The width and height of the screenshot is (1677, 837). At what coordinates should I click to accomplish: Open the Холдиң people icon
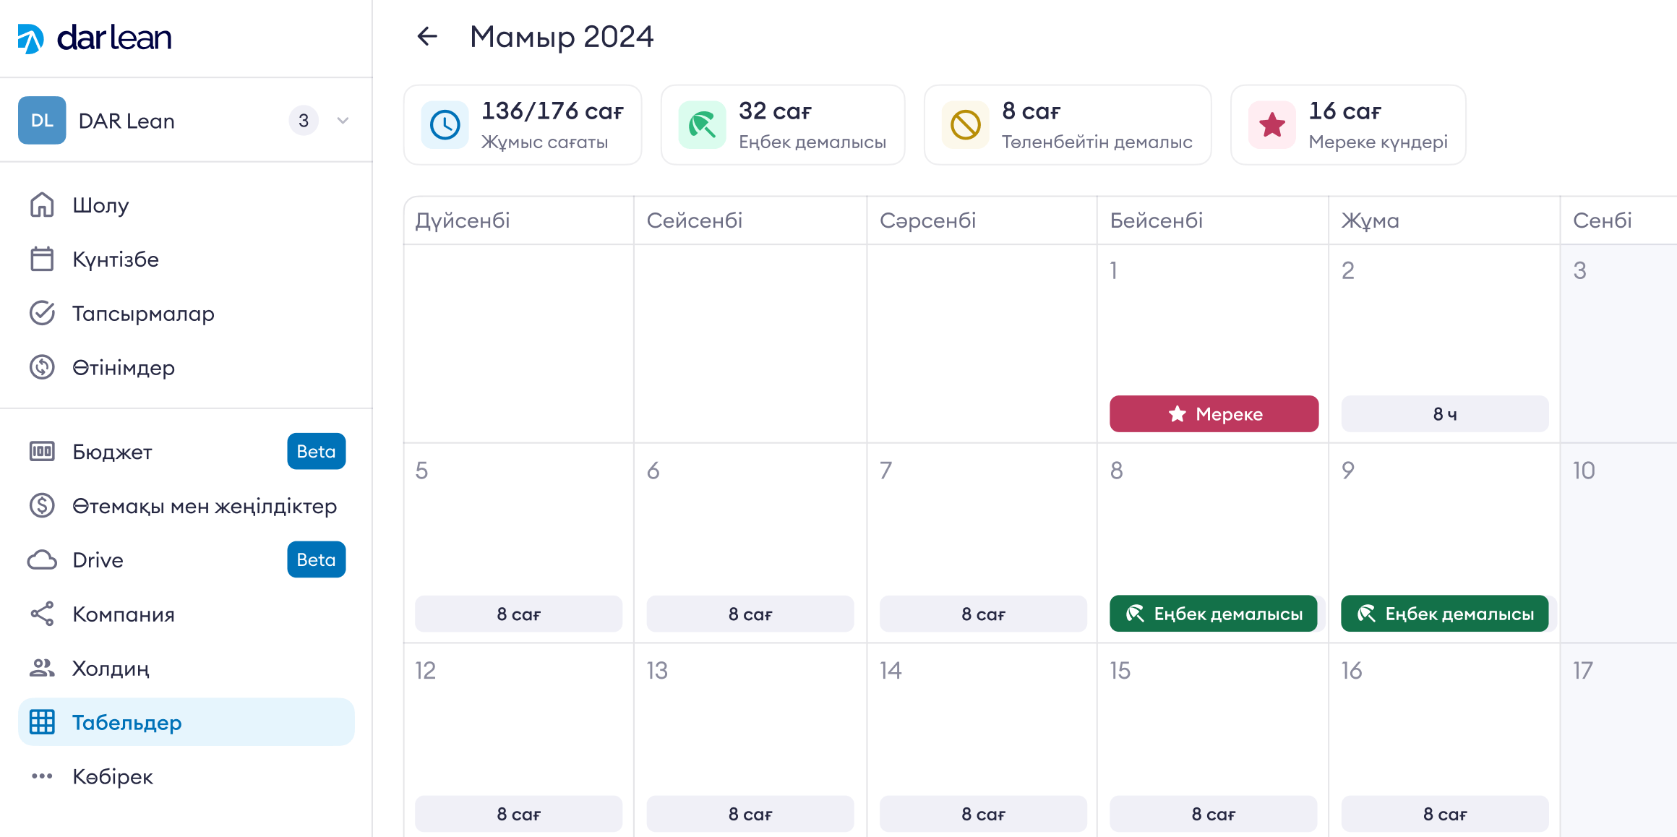[x=42, y=668]
